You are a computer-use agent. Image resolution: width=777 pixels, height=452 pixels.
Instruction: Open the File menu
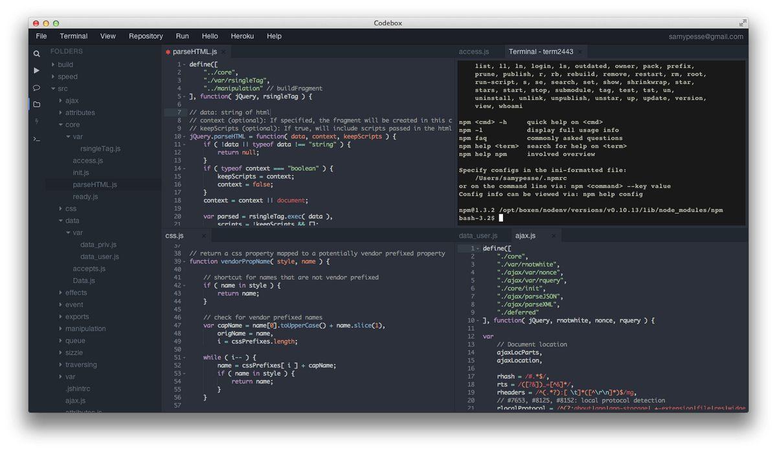[41, 36]
